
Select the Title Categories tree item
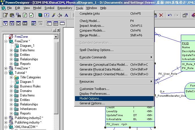click(x=30, y=77)
